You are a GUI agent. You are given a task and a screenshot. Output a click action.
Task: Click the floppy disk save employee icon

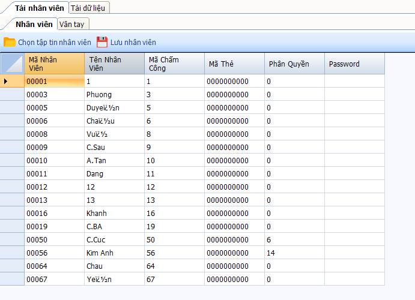click(102, 42)
